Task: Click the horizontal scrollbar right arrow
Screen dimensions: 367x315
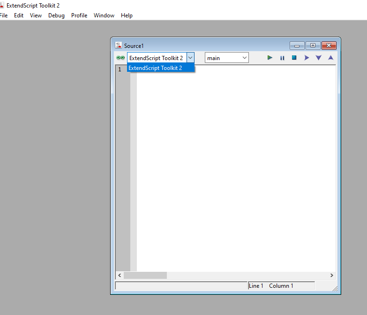Action: pos(332,275)
